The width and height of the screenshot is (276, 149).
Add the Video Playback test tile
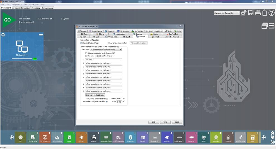(x=123, y=133)
